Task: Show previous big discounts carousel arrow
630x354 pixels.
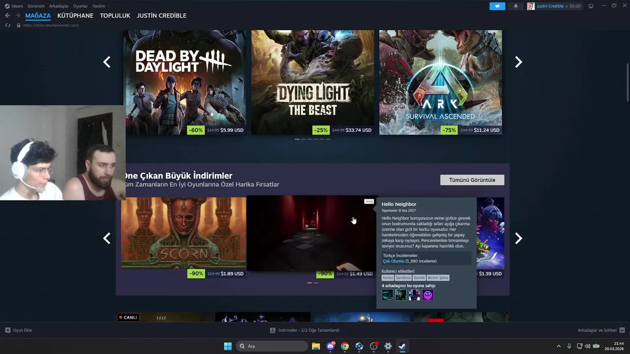Action: tap(106, 238)
